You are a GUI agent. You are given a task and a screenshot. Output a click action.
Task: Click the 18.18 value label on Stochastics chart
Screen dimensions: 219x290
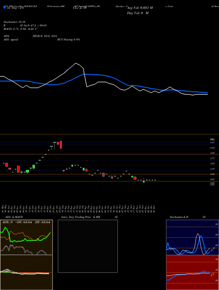tap(212, 250)
